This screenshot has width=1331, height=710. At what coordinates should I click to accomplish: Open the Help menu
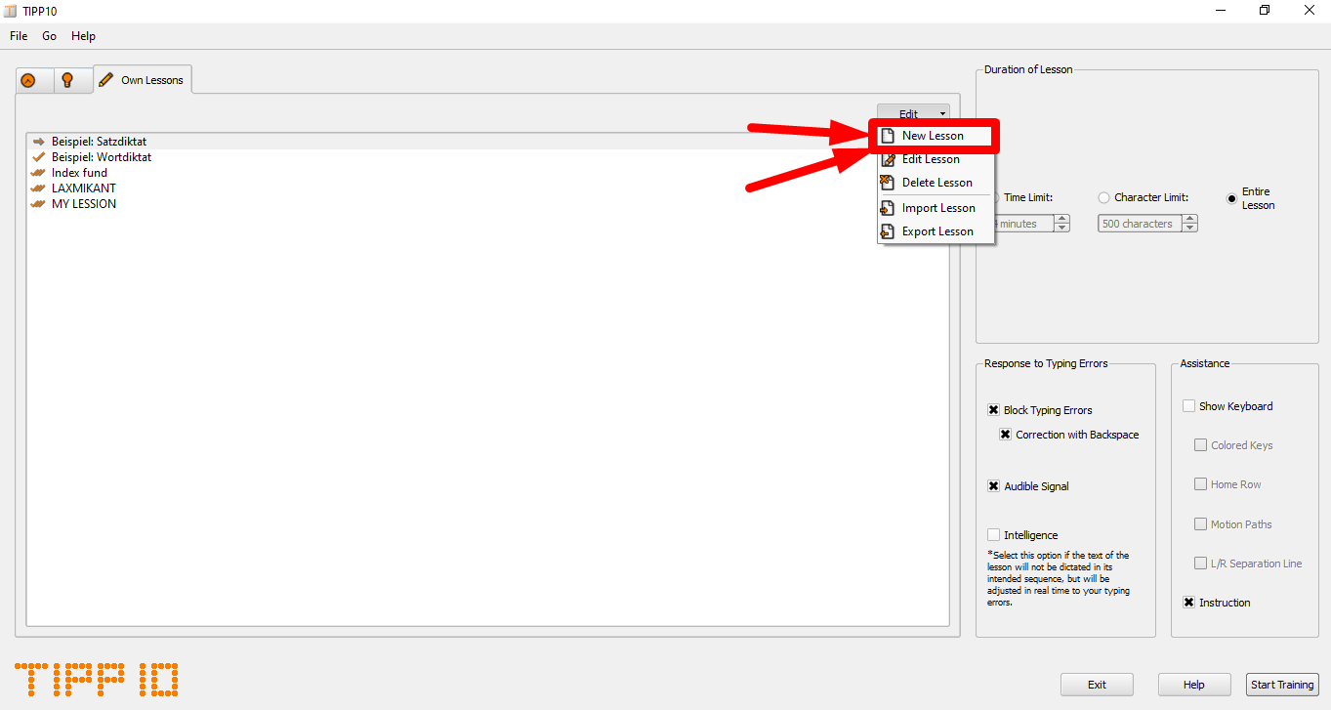click(83, 36)
